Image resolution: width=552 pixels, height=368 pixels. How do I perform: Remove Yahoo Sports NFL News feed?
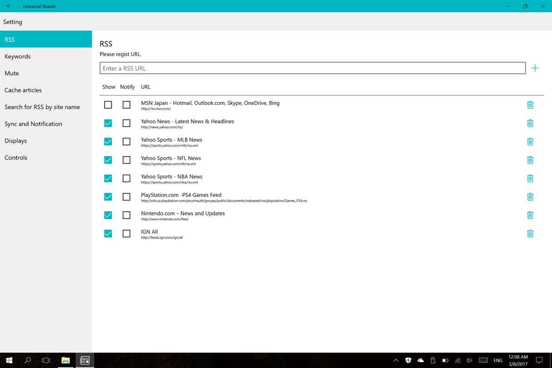(530, 160)
